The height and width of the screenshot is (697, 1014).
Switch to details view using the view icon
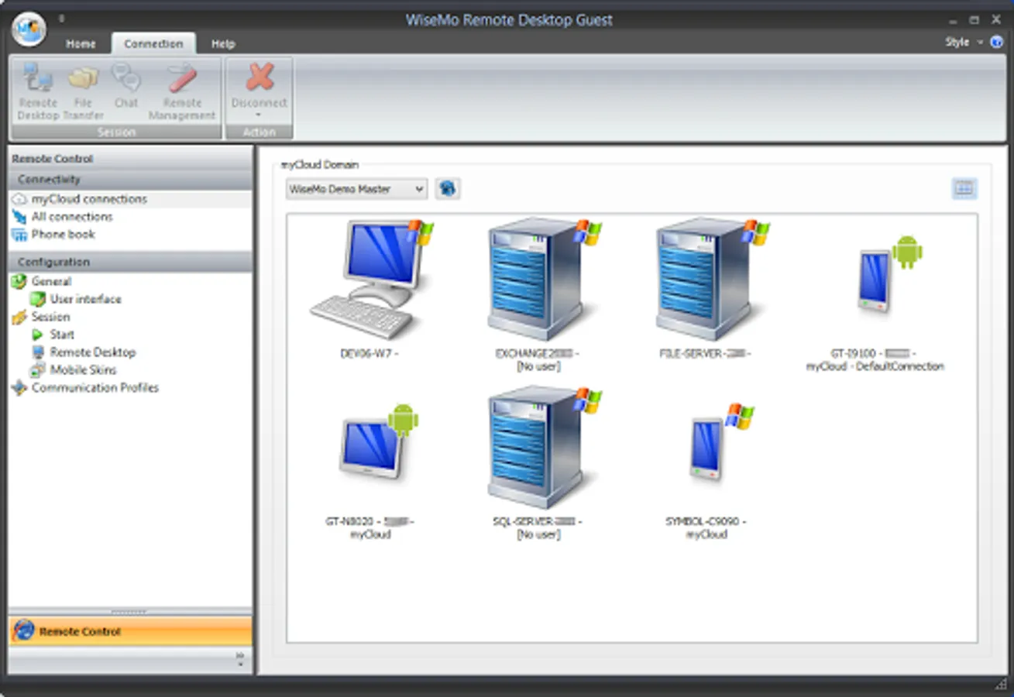pyautogui.click(x=964, y=188)
